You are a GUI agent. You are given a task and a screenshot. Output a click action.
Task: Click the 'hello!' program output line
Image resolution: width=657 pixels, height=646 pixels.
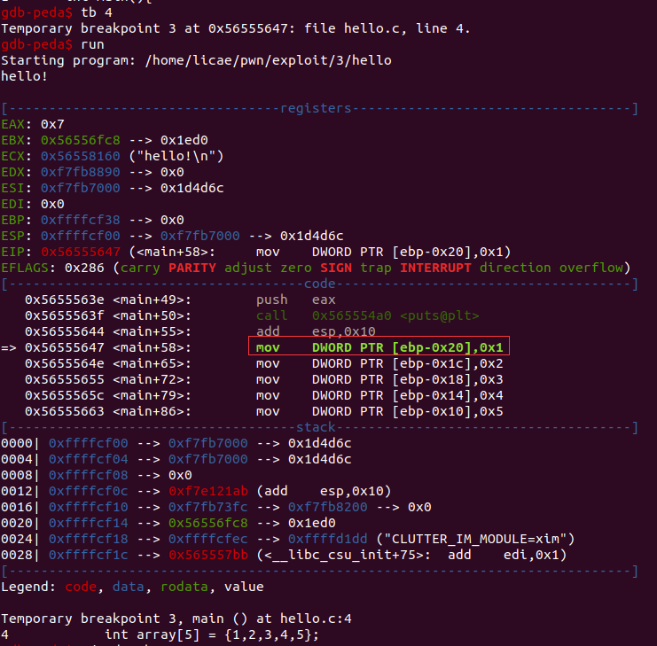[x=24, y=76]
